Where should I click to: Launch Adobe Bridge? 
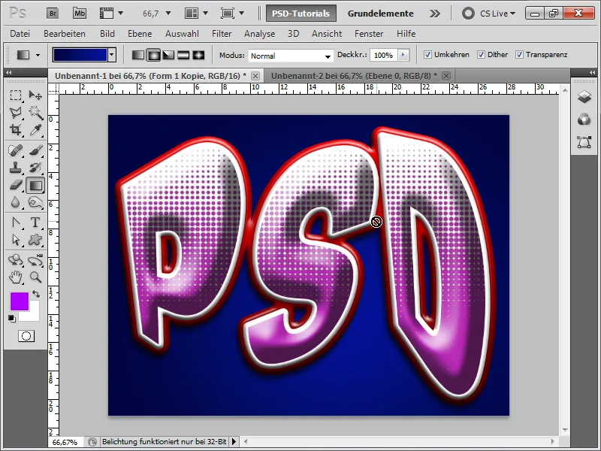53,14
